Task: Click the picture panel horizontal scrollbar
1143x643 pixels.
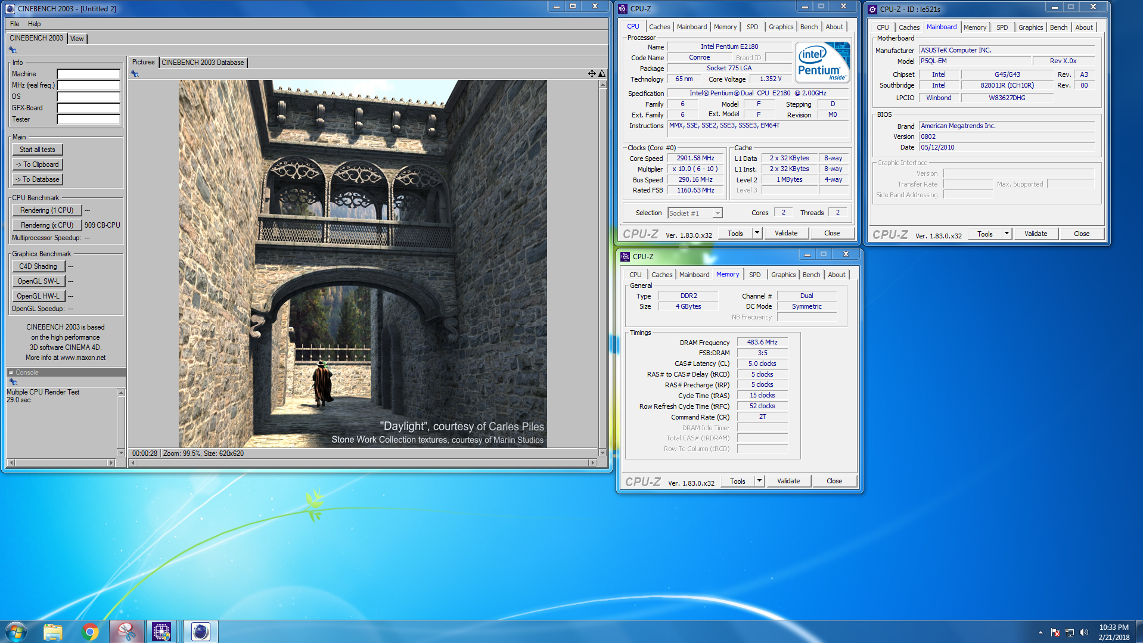Action: (363, 462)
